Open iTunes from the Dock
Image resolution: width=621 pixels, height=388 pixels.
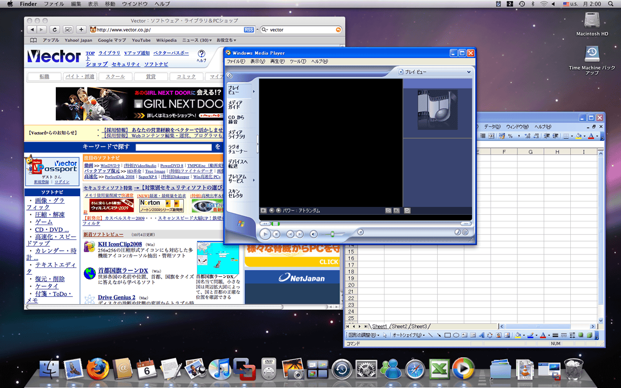pyautogui.click(x=220, y=369)
